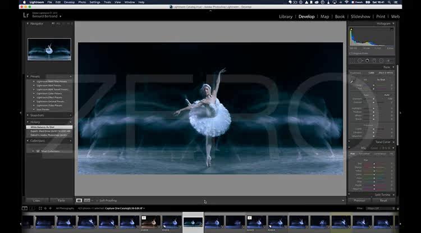The width and height of the screenshot is (421, 233).
Task: Toggle HSL panel on/off switch
Action: [349, 148]
